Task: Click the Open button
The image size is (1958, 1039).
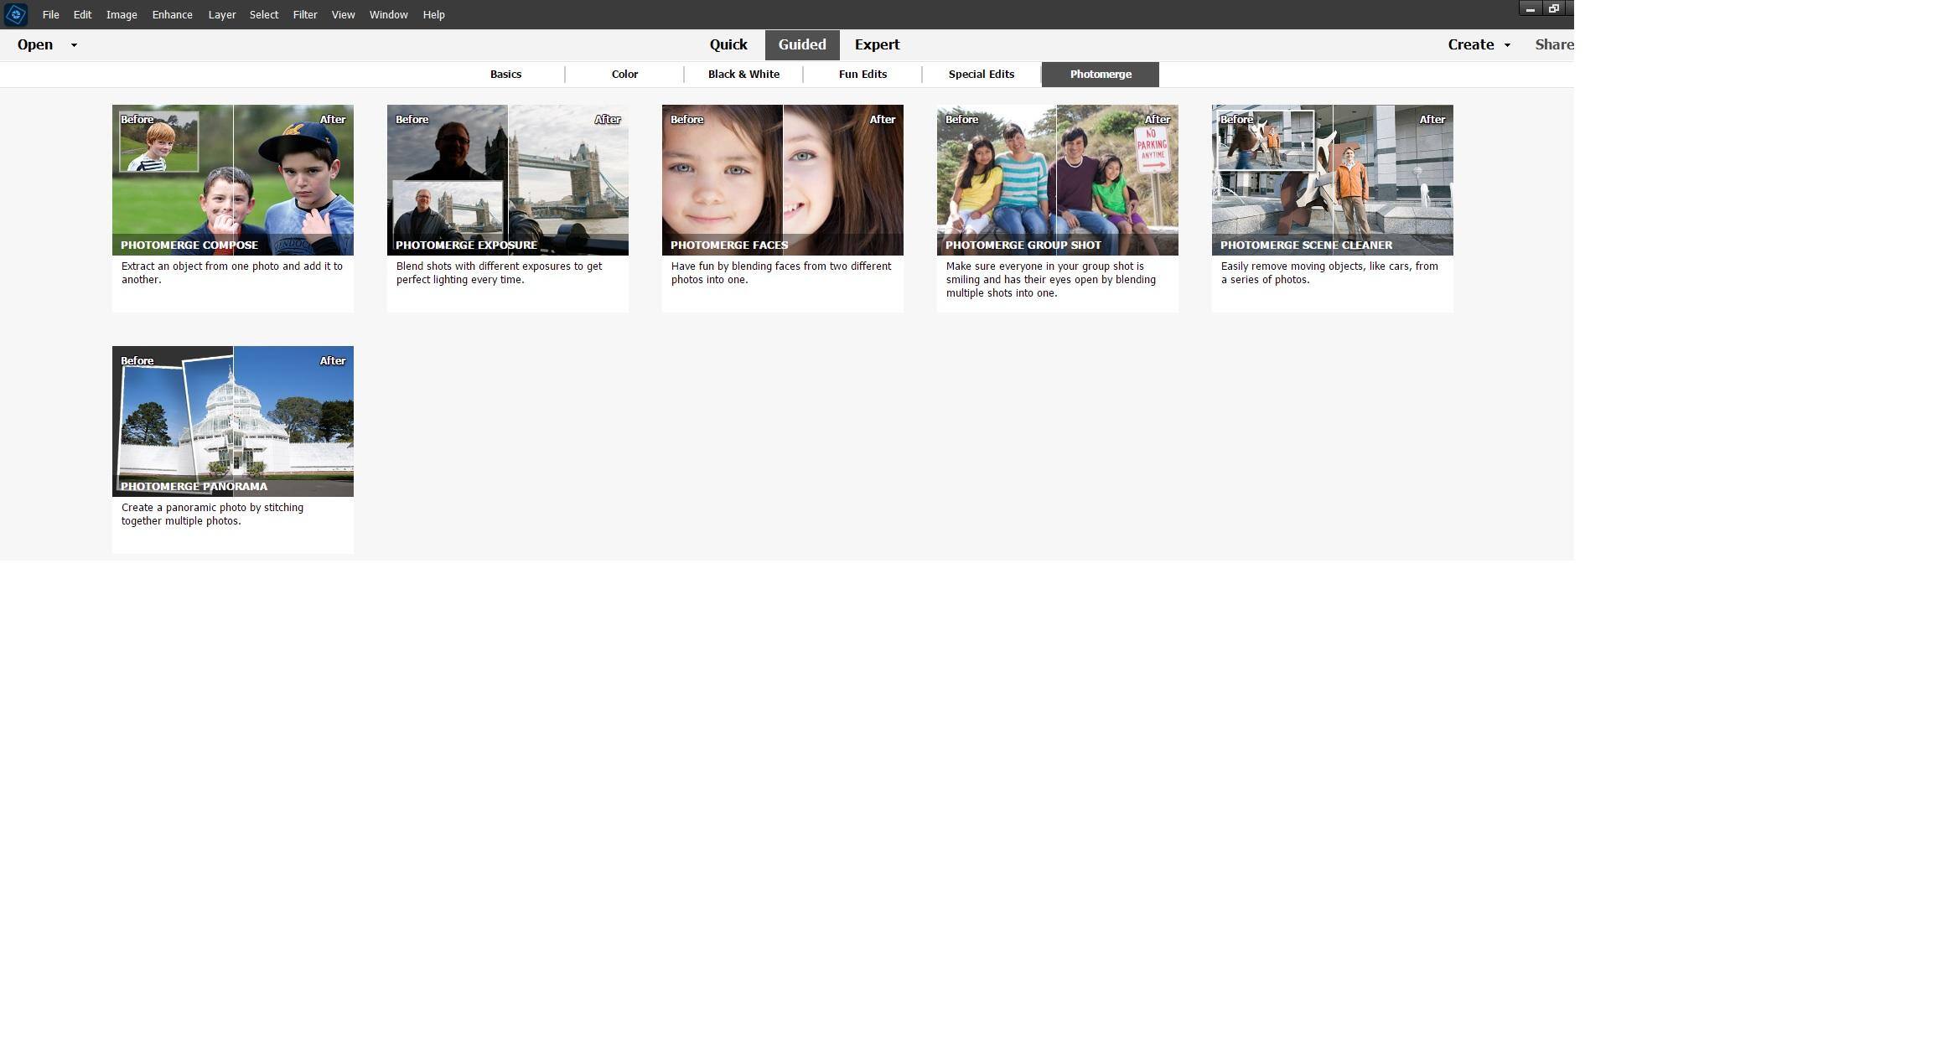Action: coord(35,45)
